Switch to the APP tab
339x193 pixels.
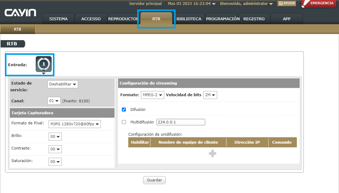[287, 19]
